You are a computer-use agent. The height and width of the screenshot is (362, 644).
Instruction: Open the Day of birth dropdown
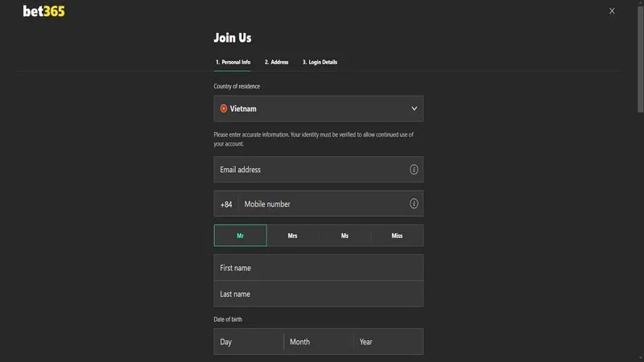click(249, 342)
